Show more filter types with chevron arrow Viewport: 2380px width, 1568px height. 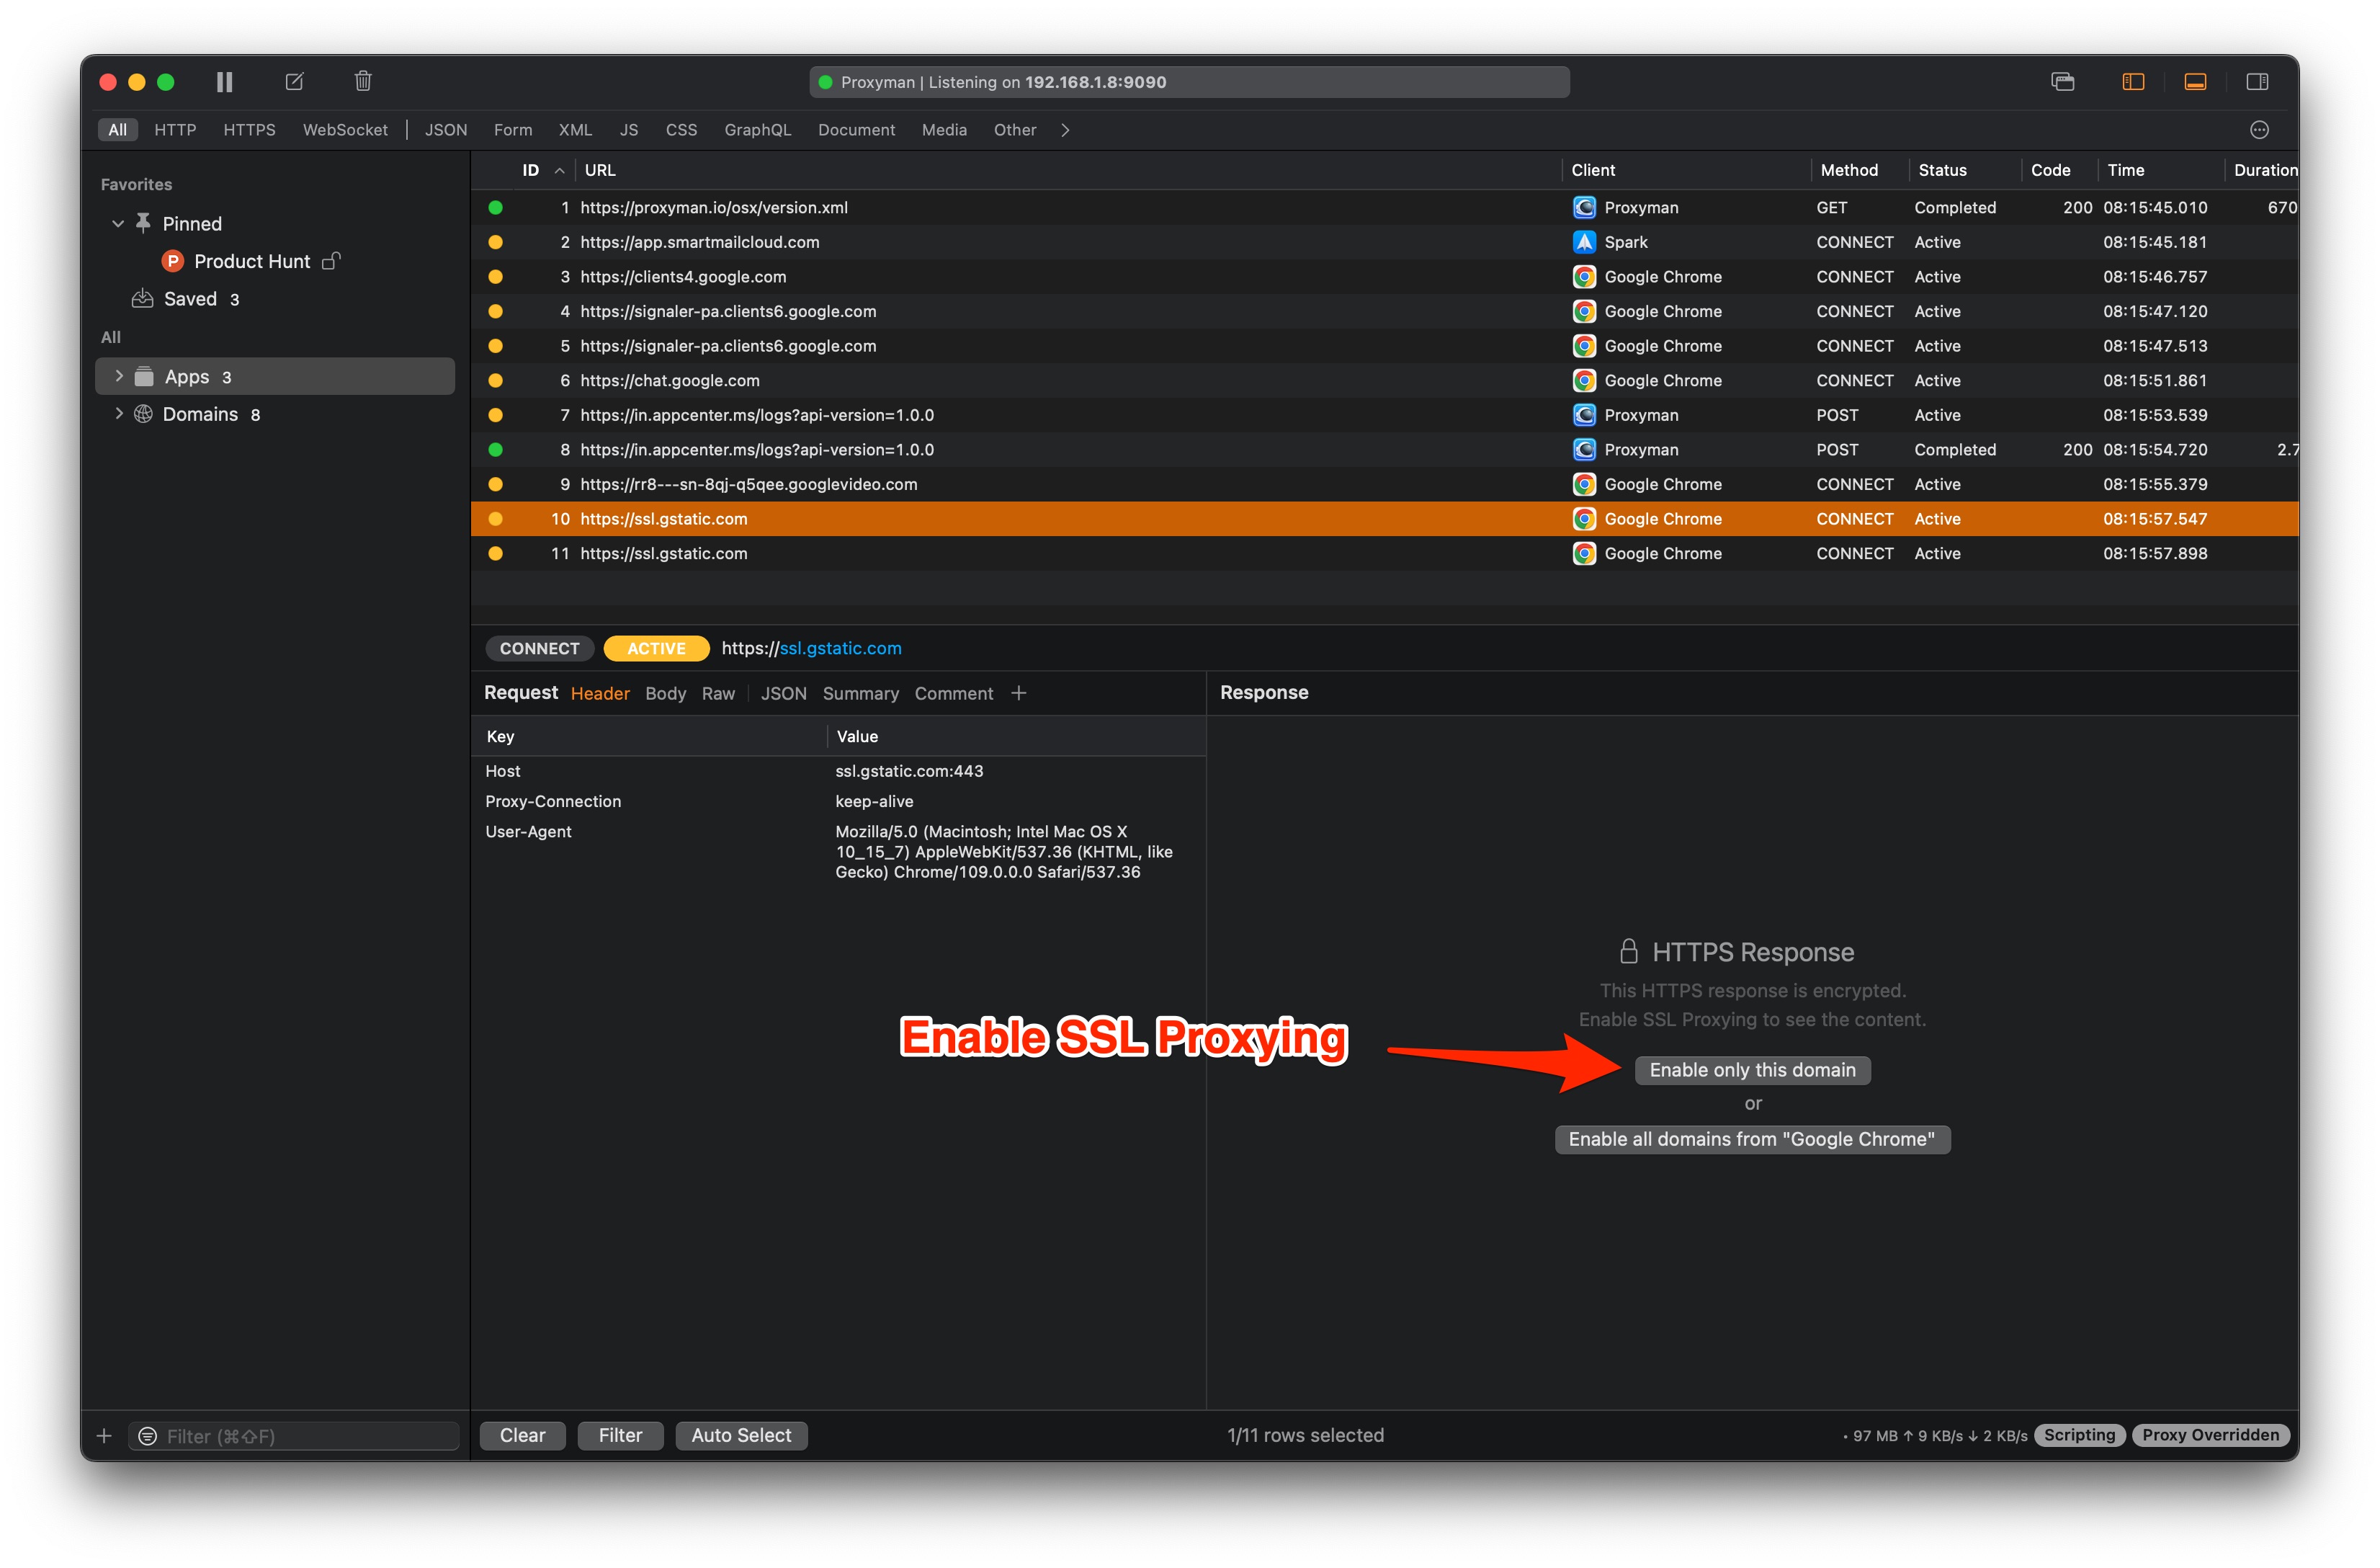point(1065,130)
